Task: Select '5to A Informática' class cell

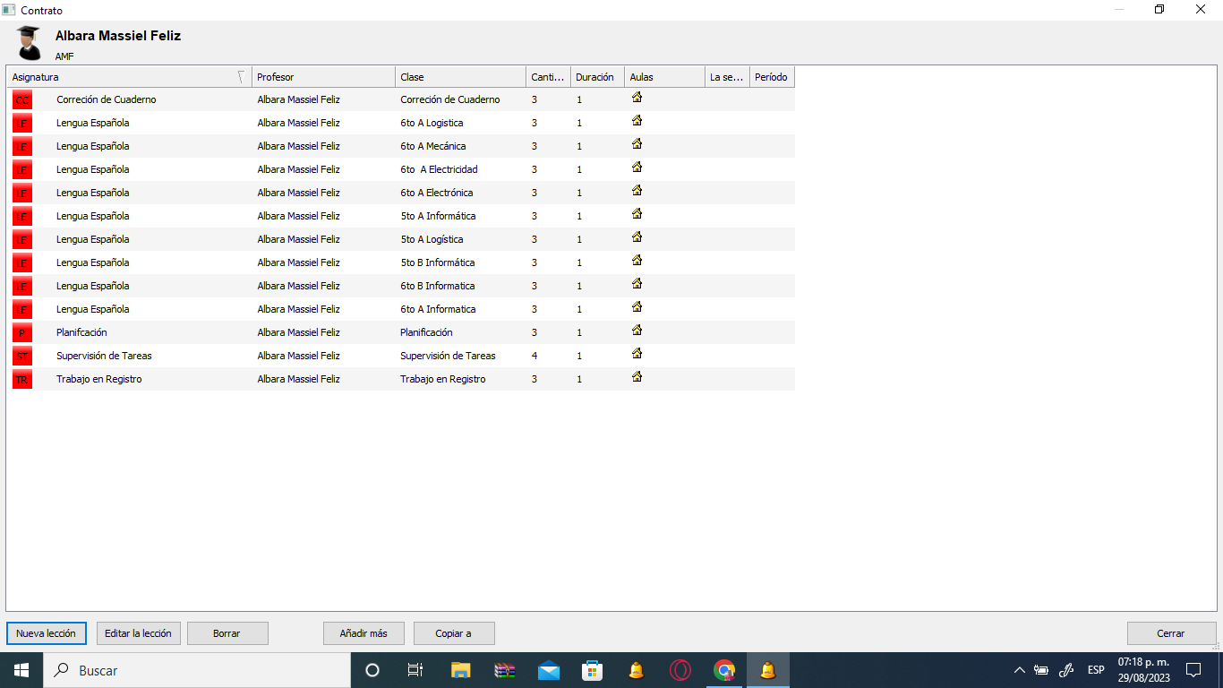Action: pos(438,216)
